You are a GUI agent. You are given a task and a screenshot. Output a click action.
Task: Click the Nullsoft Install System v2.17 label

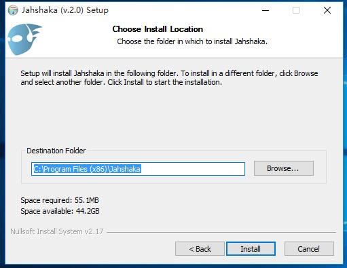(57, 231)
